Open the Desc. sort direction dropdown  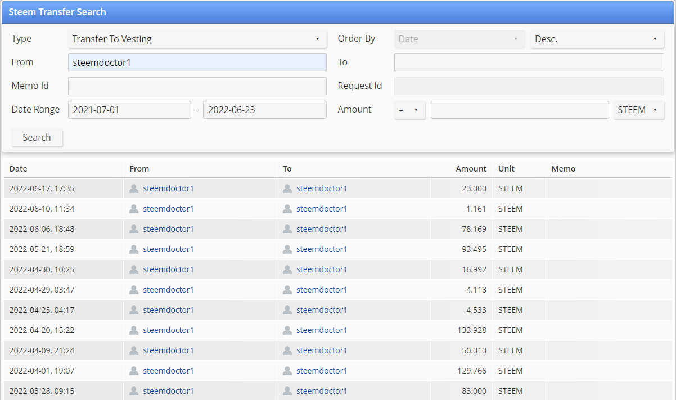coord(597,39)
